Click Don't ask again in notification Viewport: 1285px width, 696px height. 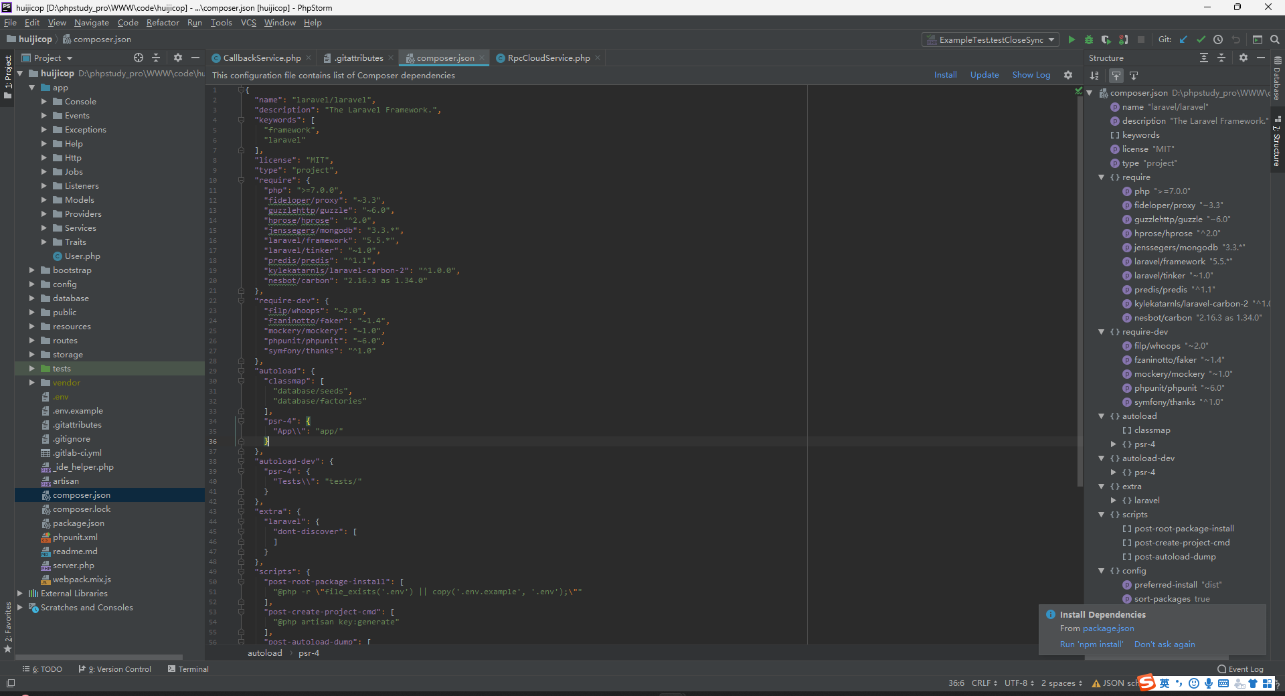click(1165, 644)
